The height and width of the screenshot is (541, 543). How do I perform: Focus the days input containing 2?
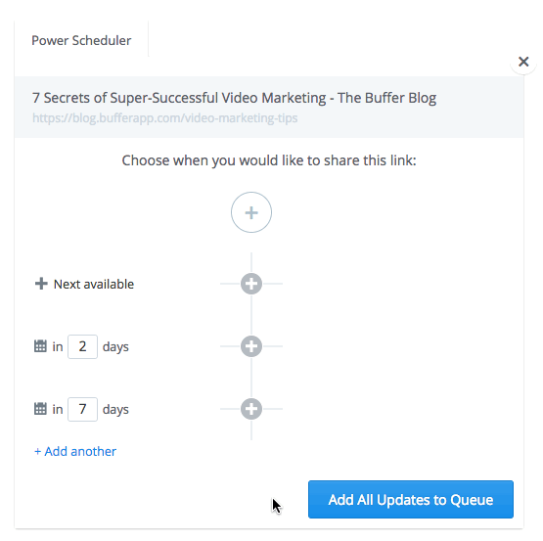click(x=82, y=346)
